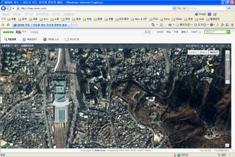
Task: Click the Add to Favorites star-plus icon
Action: coord(8,25)
